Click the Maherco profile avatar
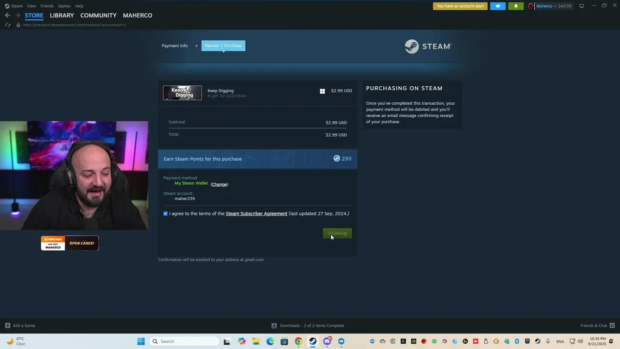Image resolution: width=620 pixels, height=349 pixels. (x=531, y=6)
